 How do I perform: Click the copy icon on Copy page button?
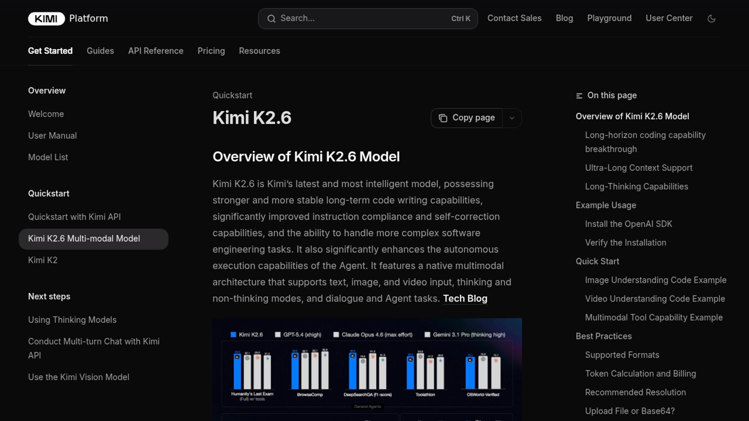pos(443,118)
